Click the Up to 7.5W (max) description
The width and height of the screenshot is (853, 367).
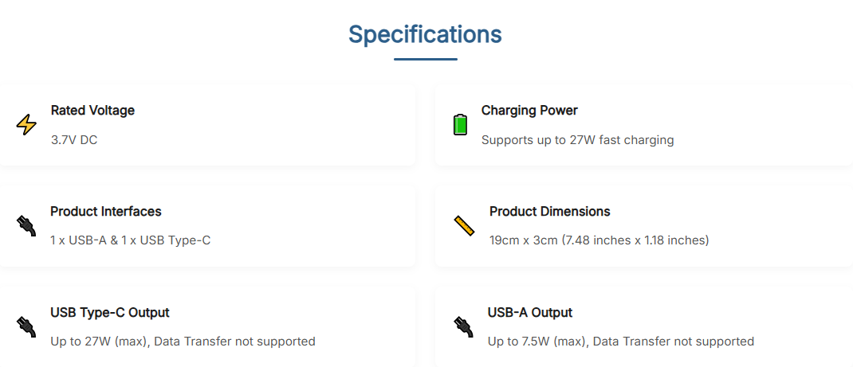coord(620,342)
